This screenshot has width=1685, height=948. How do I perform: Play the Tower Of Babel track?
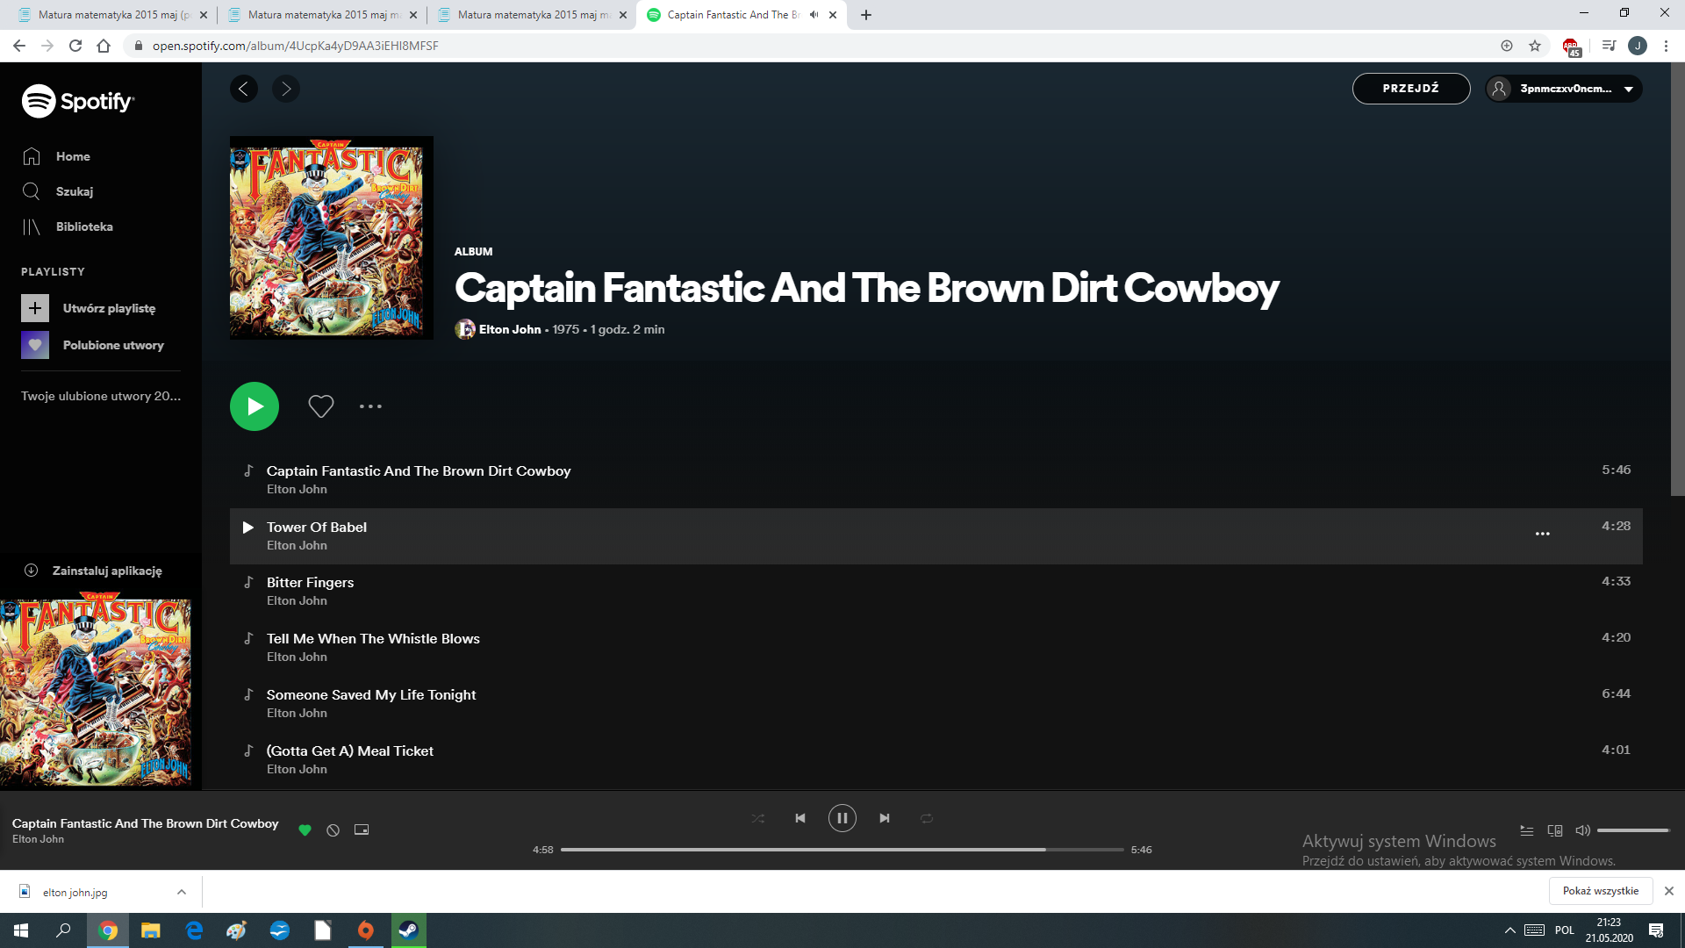click(248, 528)
